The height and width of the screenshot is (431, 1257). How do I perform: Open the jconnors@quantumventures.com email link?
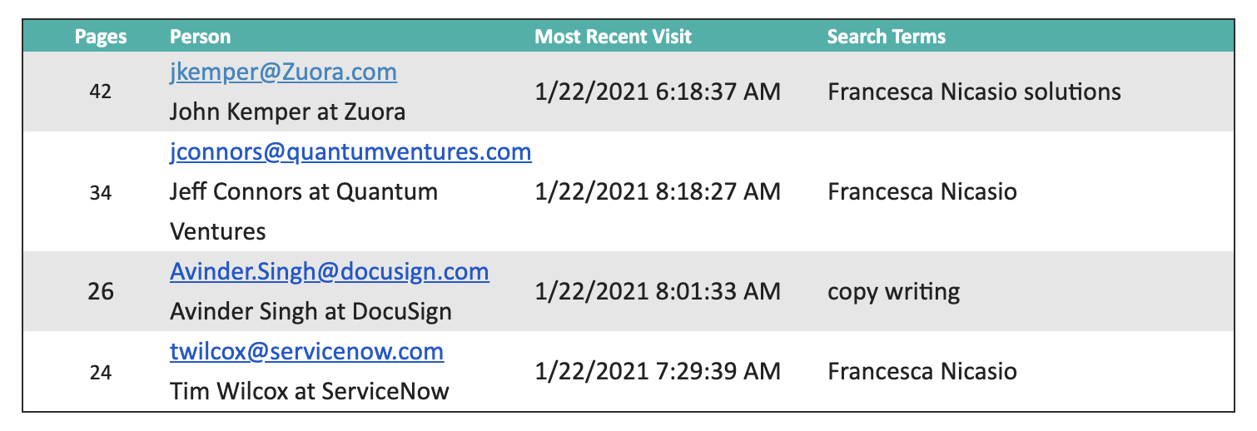click(350, 152)
